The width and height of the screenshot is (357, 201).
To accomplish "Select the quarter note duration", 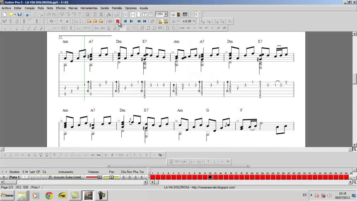I will coord(17,28).
